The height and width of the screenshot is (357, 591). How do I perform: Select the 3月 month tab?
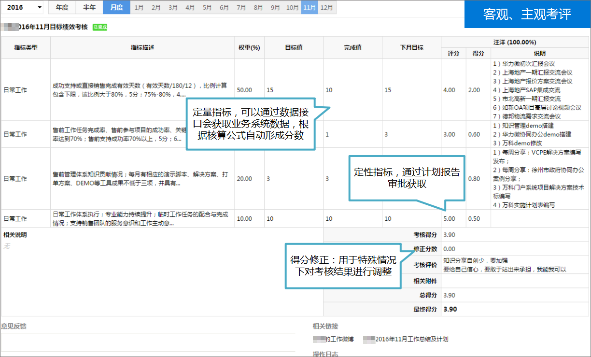pyautogui.click(x=173, y=7)
